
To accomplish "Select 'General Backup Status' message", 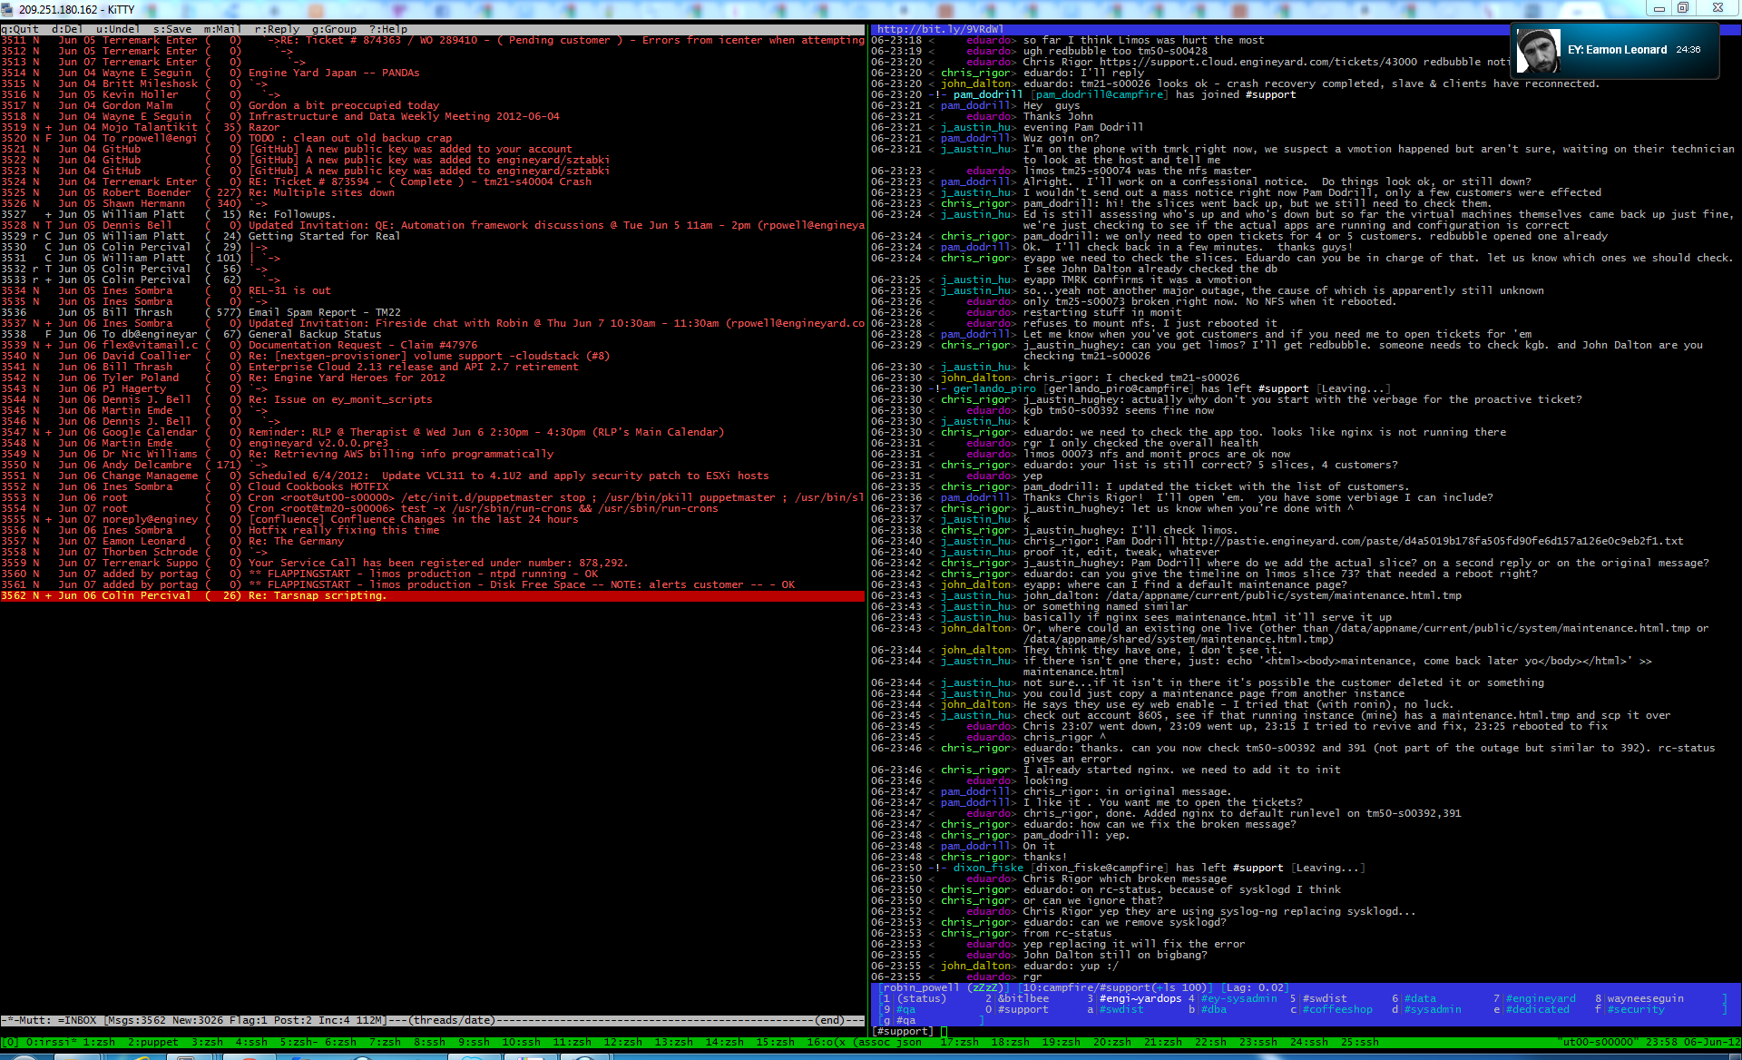I will 432,334.
